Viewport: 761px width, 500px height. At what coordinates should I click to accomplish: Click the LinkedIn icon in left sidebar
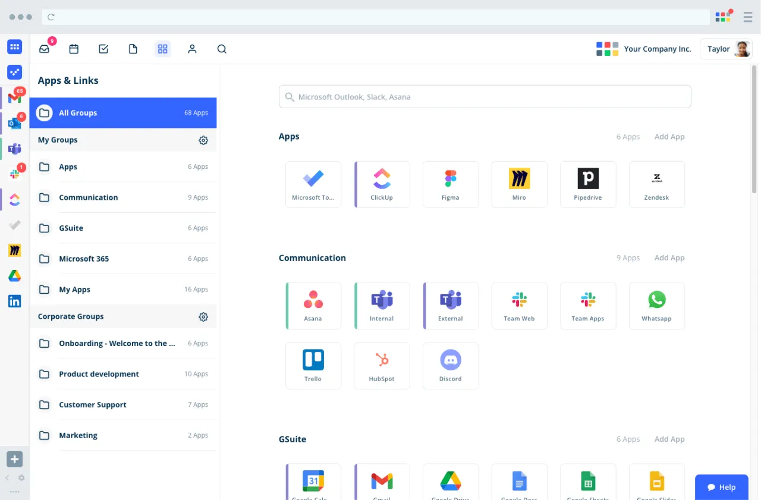click(15, 301)
